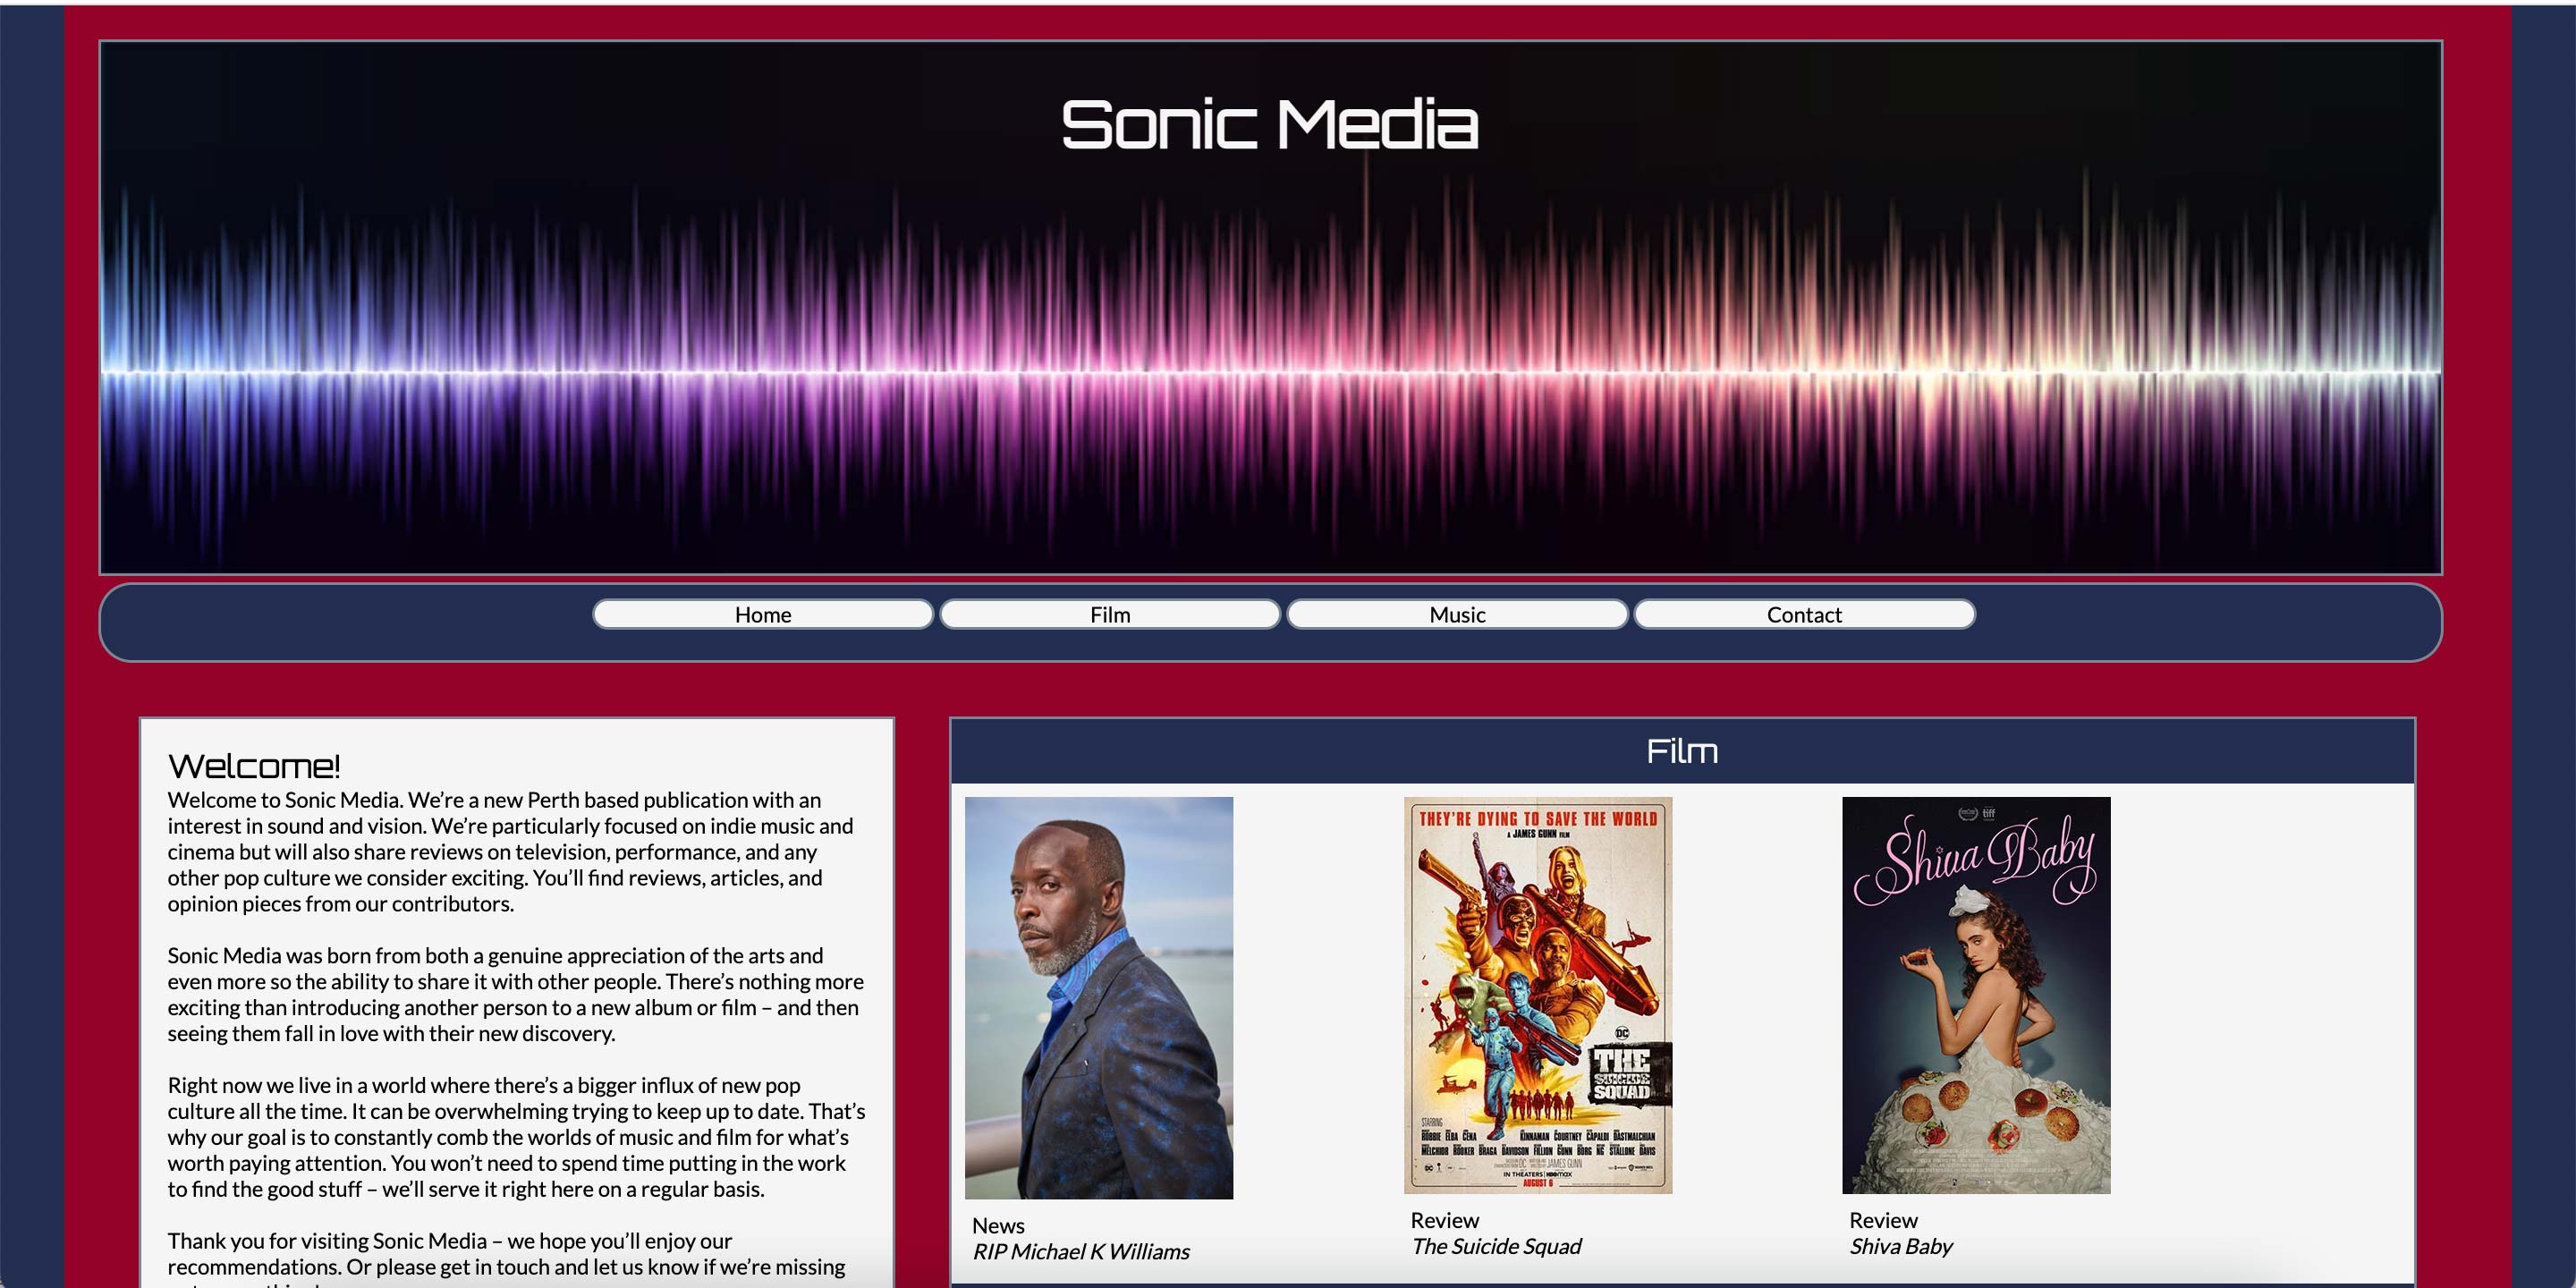Viewport: 2576px width, 1288px height.
Task: Click the sound wave banner image
Action: [x=1270, y=307]
